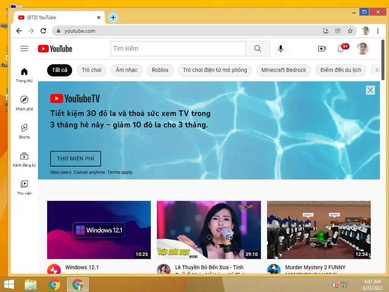The height and width of the screenshot is (292, 389).
Task: Click the share page icon in address bar
Action: pyautogui.click(x=338, y=31)
